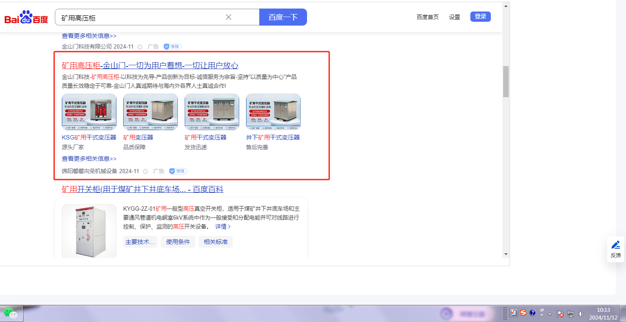Click the Show Desktop strip beside the clock
This screenshot has height=322, width=626.
[x=623, y=313]
